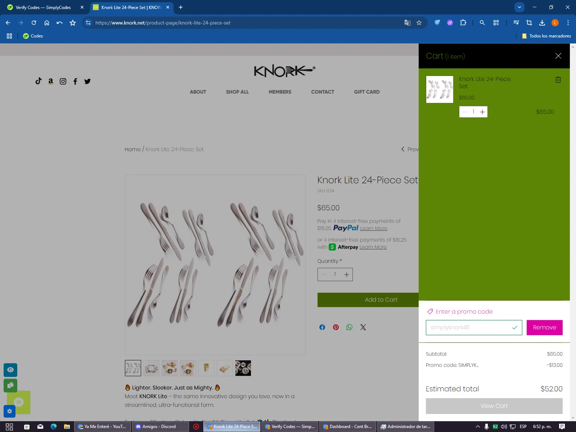Delete Knork Lite set with trash icon
Screen dimensions: 576x432
558,80
